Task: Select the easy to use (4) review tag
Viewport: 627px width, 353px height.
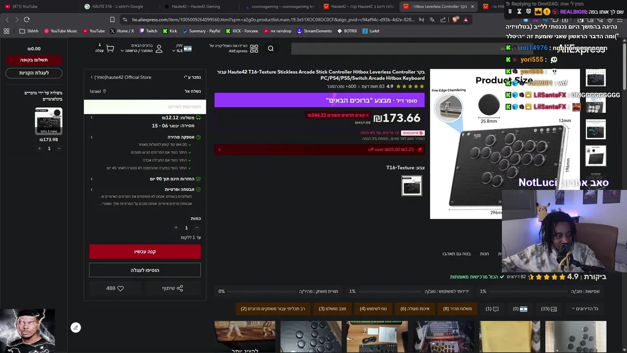Action: point(373,309)
